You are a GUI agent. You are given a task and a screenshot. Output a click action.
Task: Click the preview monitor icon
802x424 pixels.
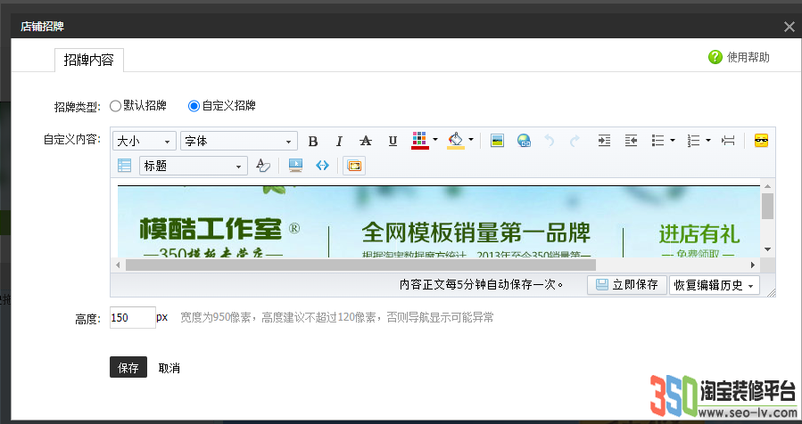click(x=295, y=166)
